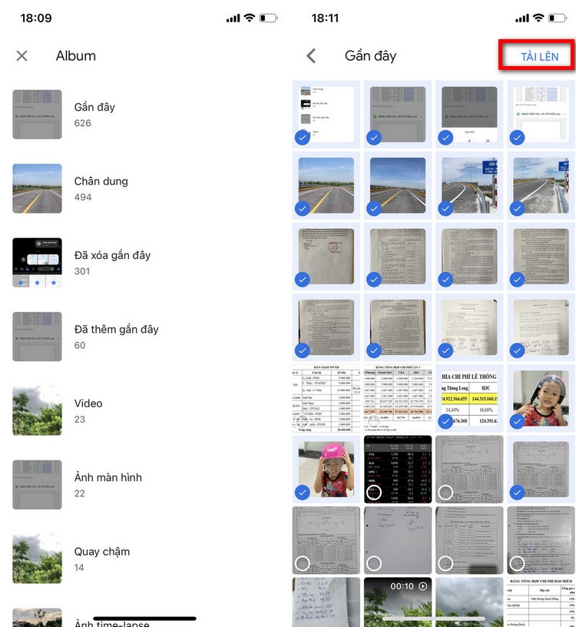Deselect the second straight road photo
Image resolution: width=576 pixels, height=627 pixels.
(x=398, y=185)
